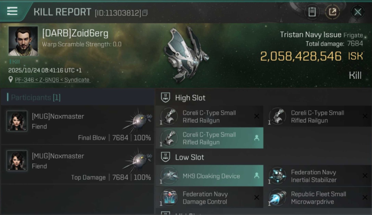The width and height of the screenshot is (372, 215).
Task: Click Federation Navy Damage Control icon
Action: [x=169, y=198]
